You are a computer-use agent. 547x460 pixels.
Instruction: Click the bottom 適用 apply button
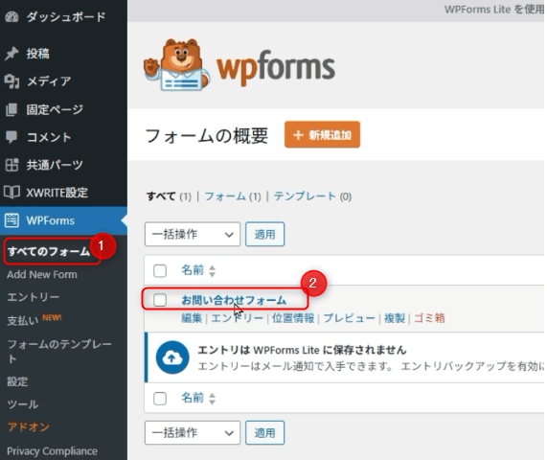(x=264, y=433)
